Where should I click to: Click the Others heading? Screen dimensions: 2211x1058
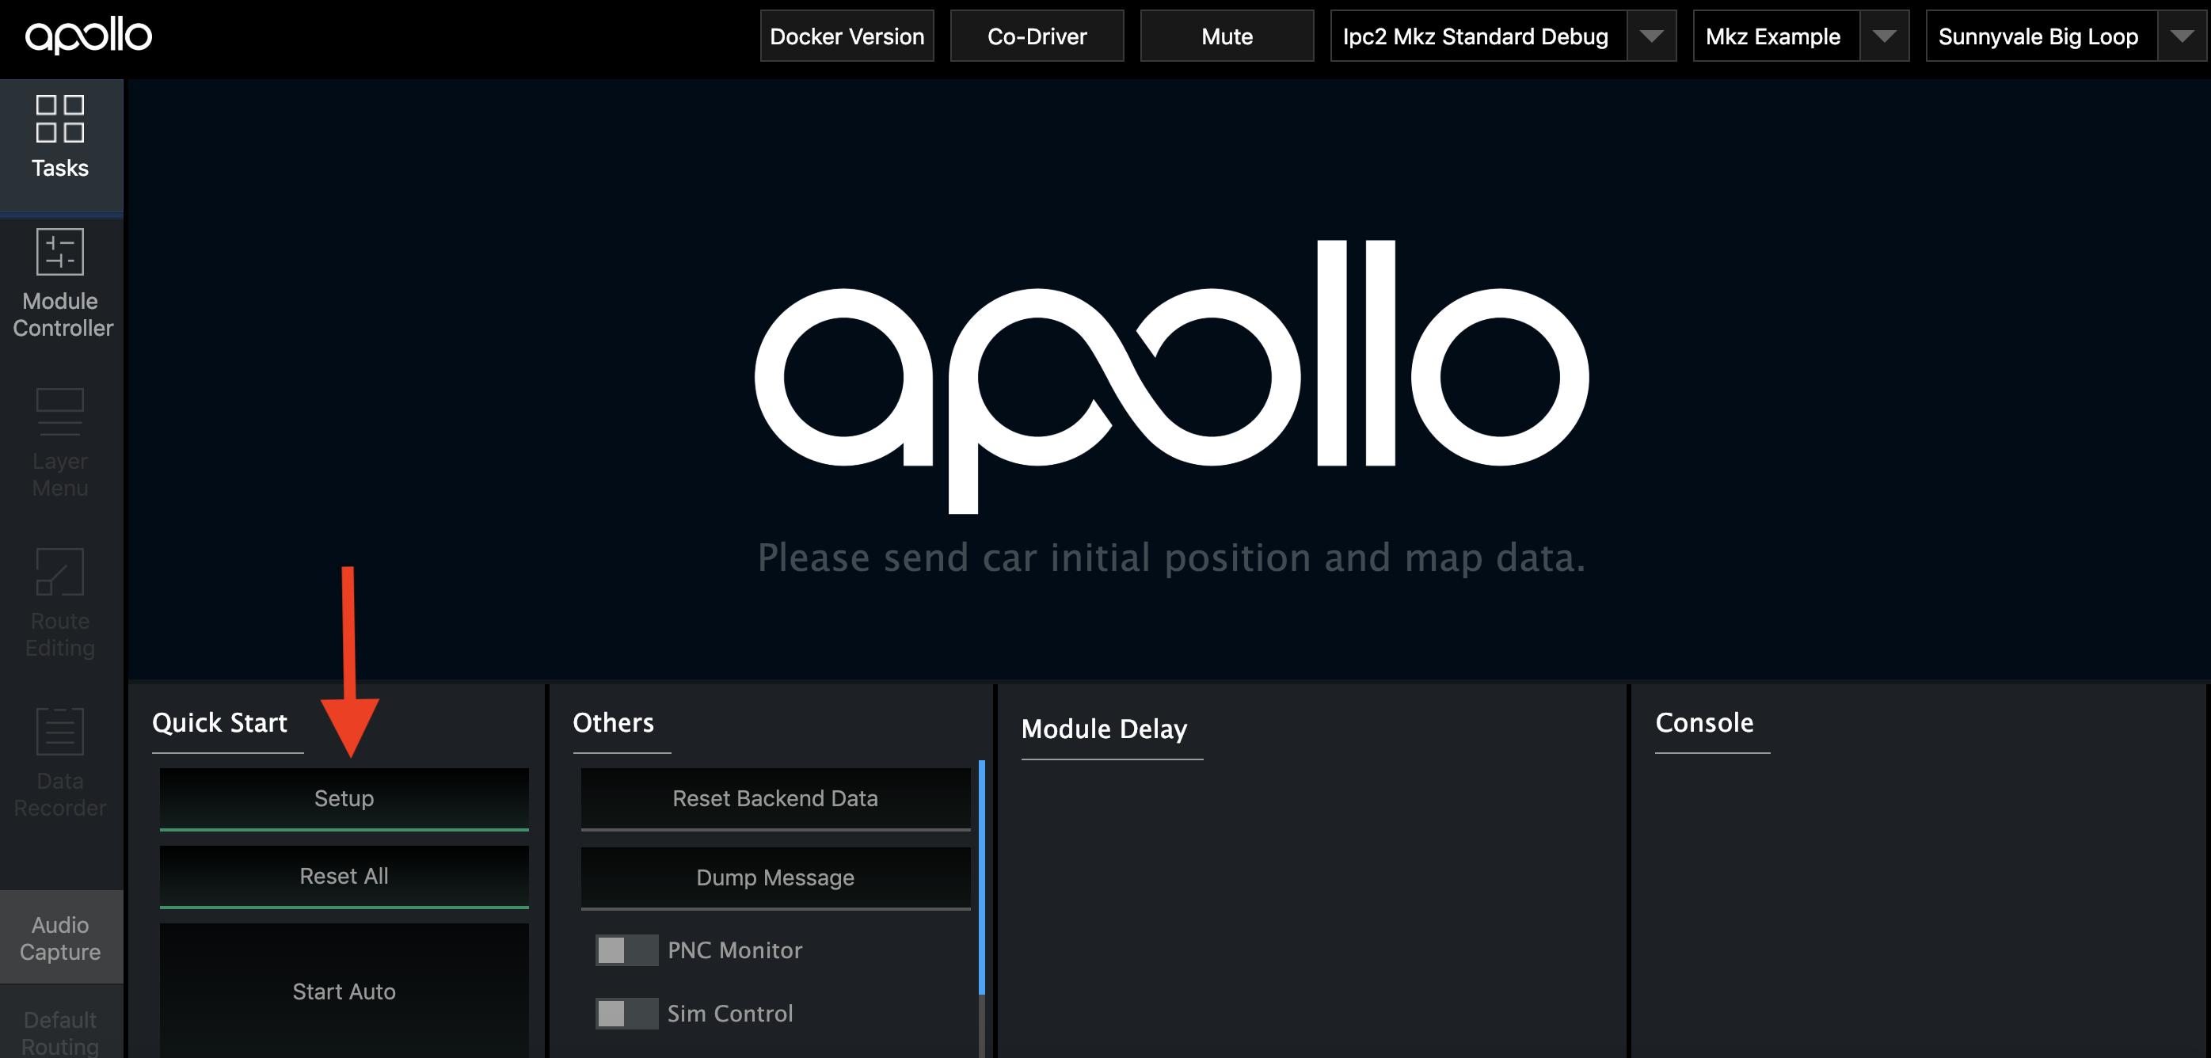(613, 722)
